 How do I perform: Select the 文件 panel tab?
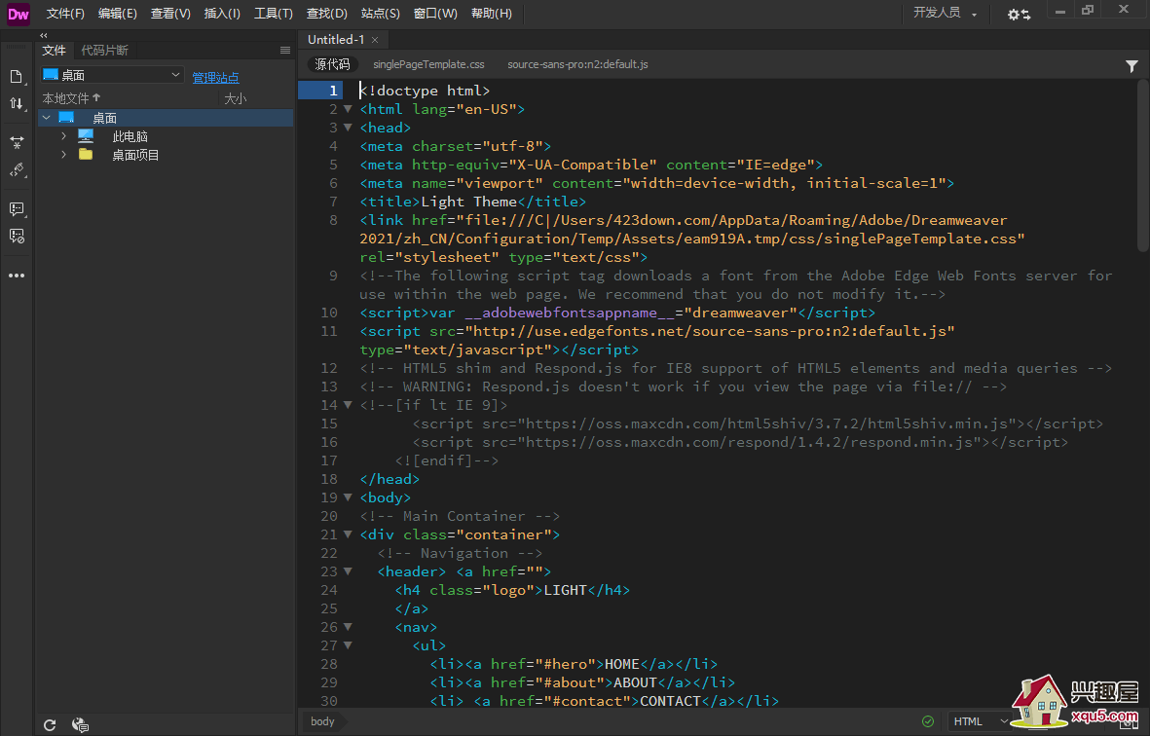click(x=55, y=50)
